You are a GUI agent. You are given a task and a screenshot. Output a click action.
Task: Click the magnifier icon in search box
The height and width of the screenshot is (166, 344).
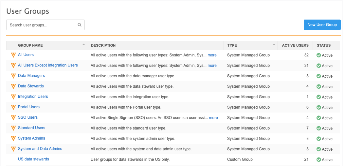[80, 25]
